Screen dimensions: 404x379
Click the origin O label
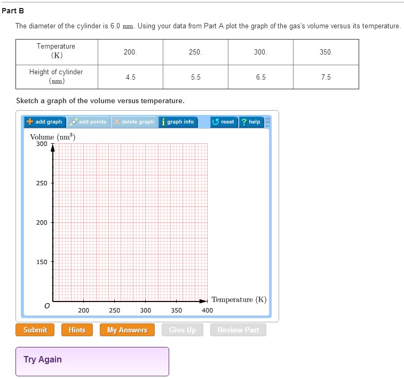(47, 306)
